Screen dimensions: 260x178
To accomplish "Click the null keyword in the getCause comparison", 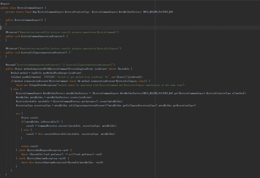I will pos(71,154).
